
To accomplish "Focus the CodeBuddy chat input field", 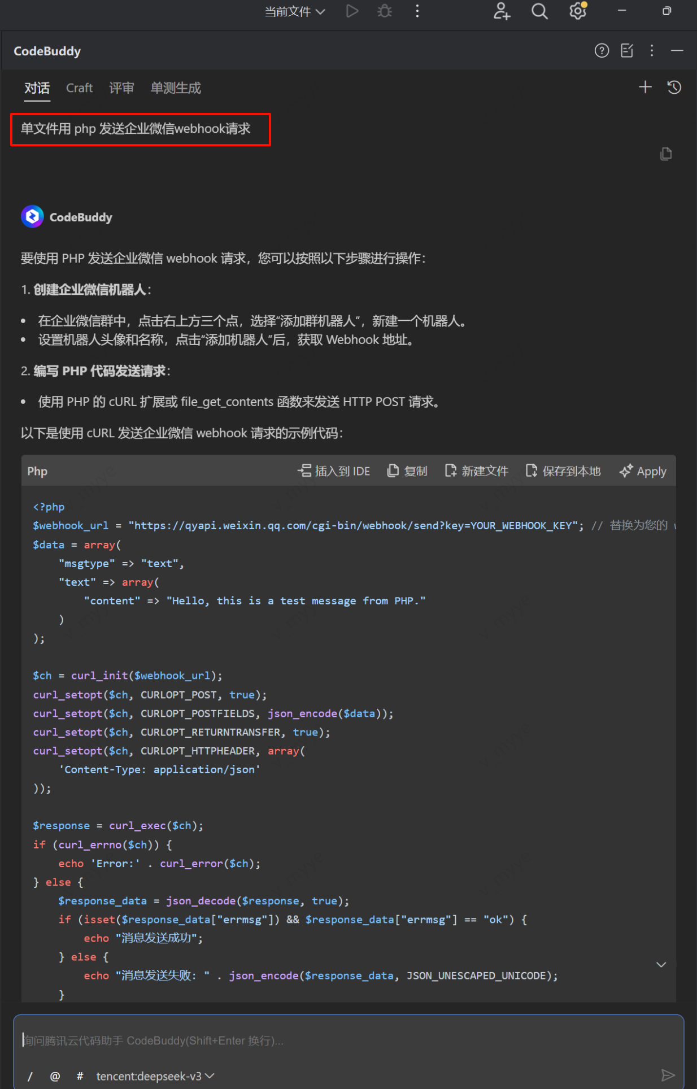I will click(339, 1040).
